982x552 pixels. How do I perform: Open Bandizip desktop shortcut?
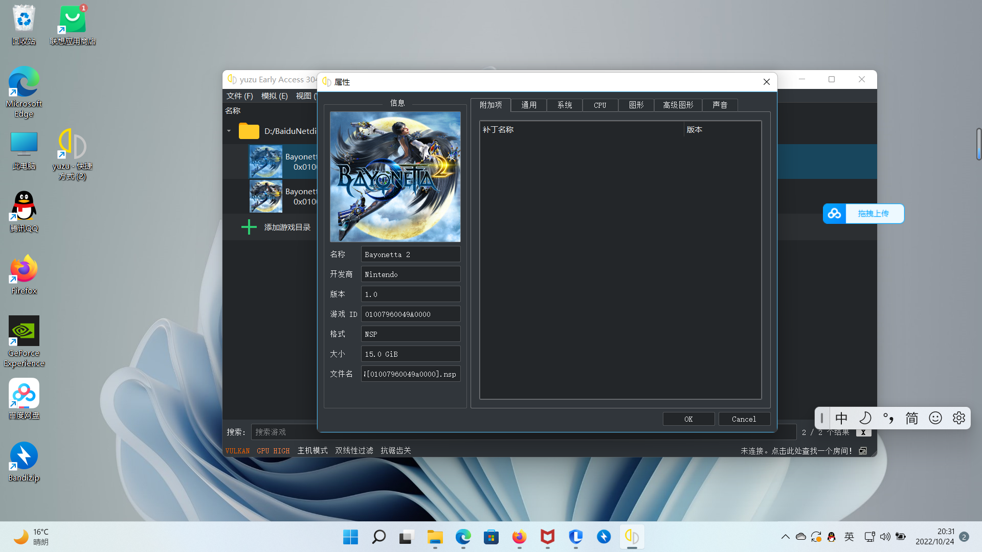pyautogui.click(x=24, y=462)
